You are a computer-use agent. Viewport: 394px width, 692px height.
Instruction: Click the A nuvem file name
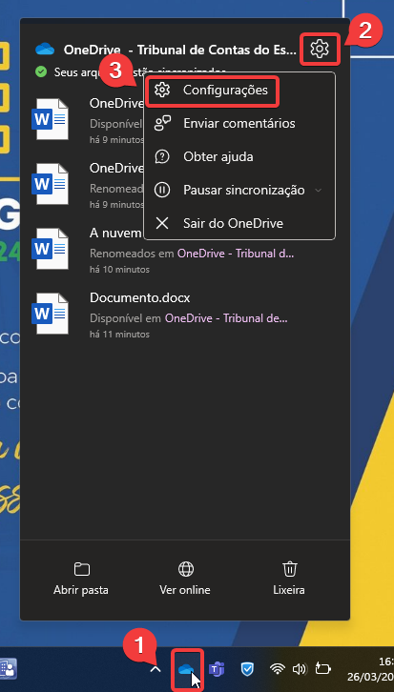115,234
